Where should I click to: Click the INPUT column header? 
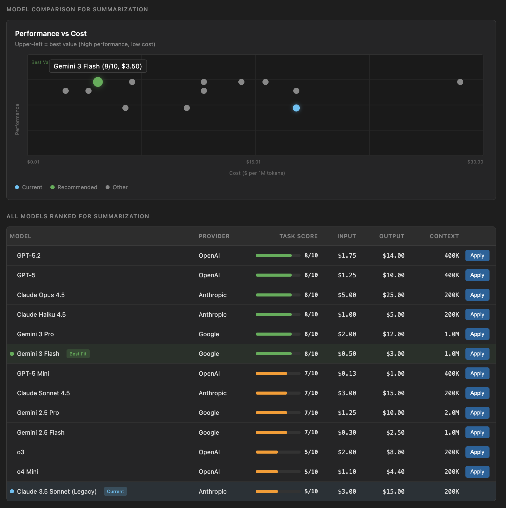click(x=346, y=236)
